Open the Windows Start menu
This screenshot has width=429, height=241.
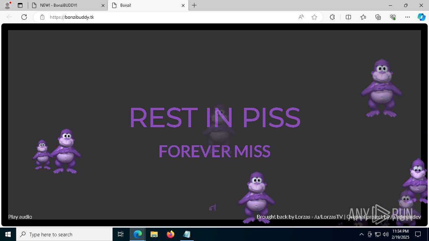8,234
